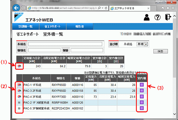Screen dimensions: 178x120
Task: Open graph icon for PAC-1 1F系統
Action: click(x=19, y=85)
